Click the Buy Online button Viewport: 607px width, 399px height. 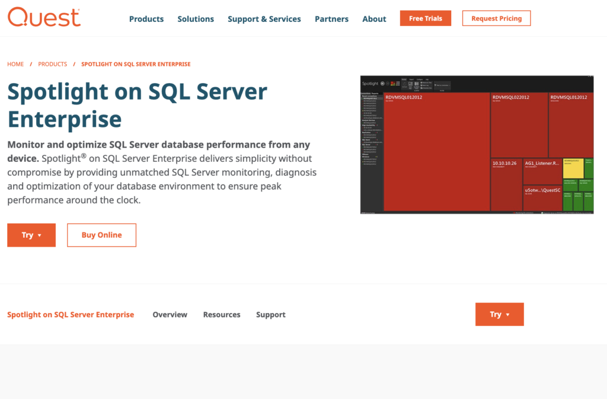tap(101, 235)
